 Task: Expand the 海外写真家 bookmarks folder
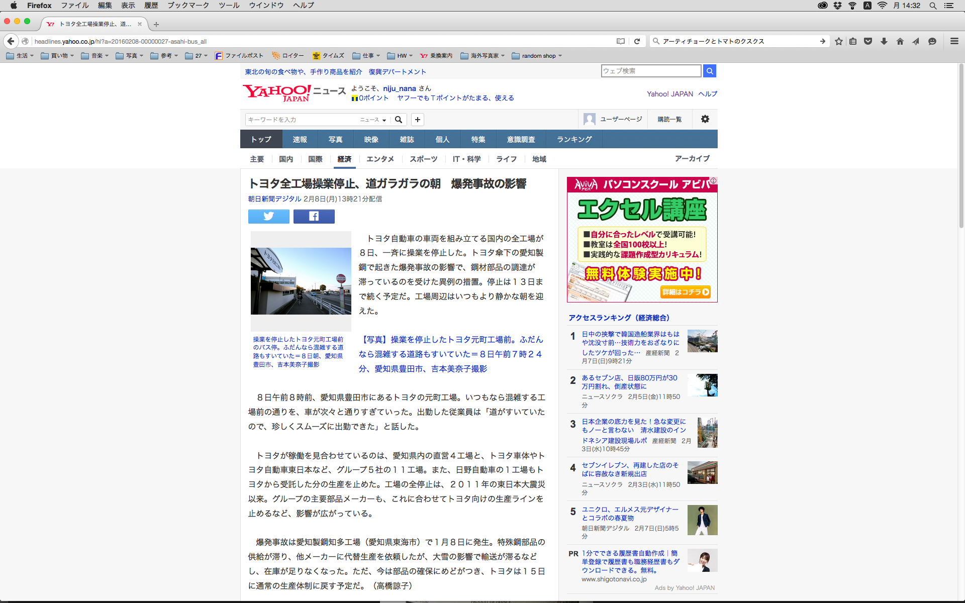coord(482,56)
